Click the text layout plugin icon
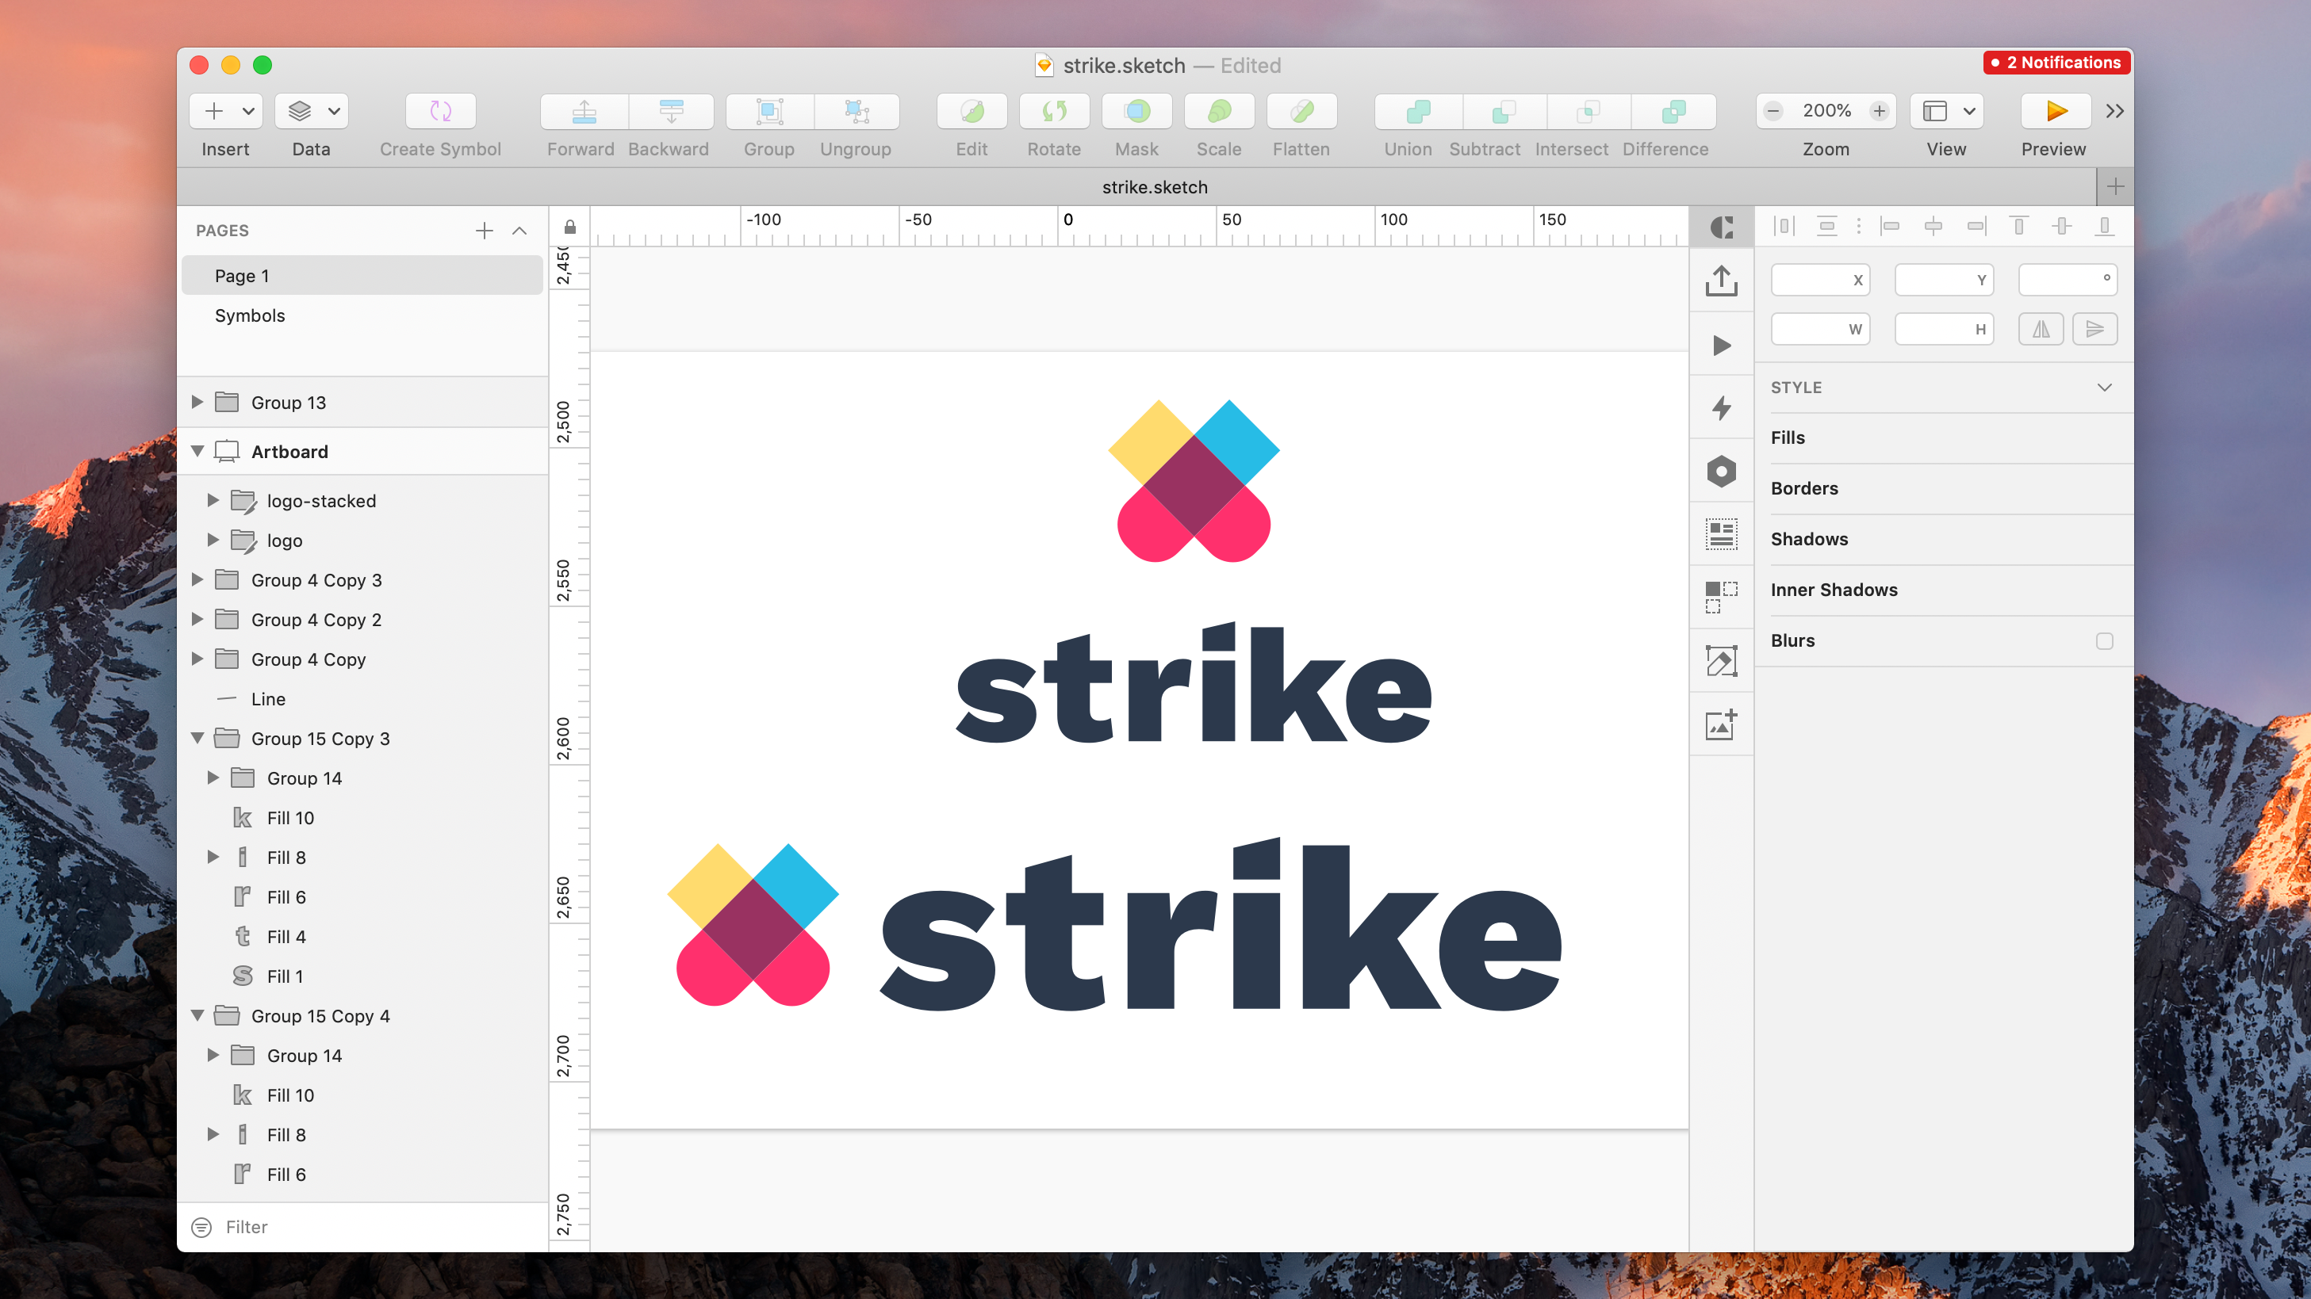The height and width of the screenshot is (1299, 2311). point(1722,534)
